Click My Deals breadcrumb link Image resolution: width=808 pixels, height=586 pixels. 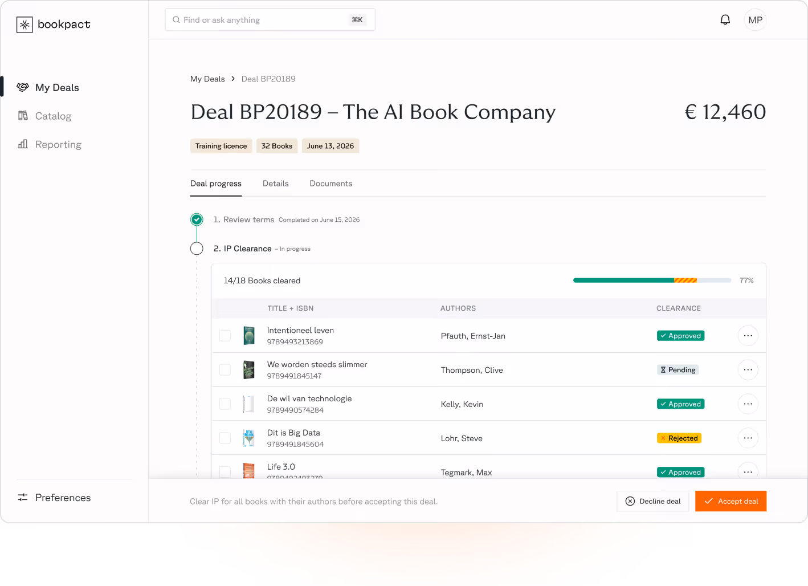click(207, 79)
